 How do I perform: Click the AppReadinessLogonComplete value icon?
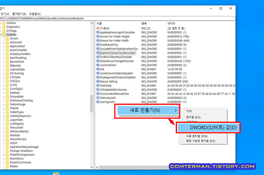tap(98, 32)
